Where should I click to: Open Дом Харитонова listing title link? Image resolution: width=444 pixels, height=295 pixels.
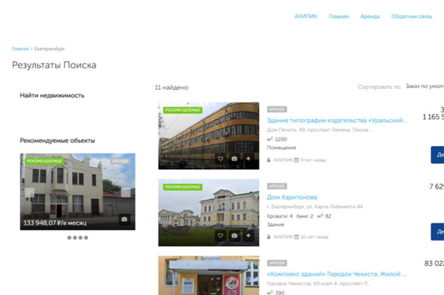coord(292,197)
